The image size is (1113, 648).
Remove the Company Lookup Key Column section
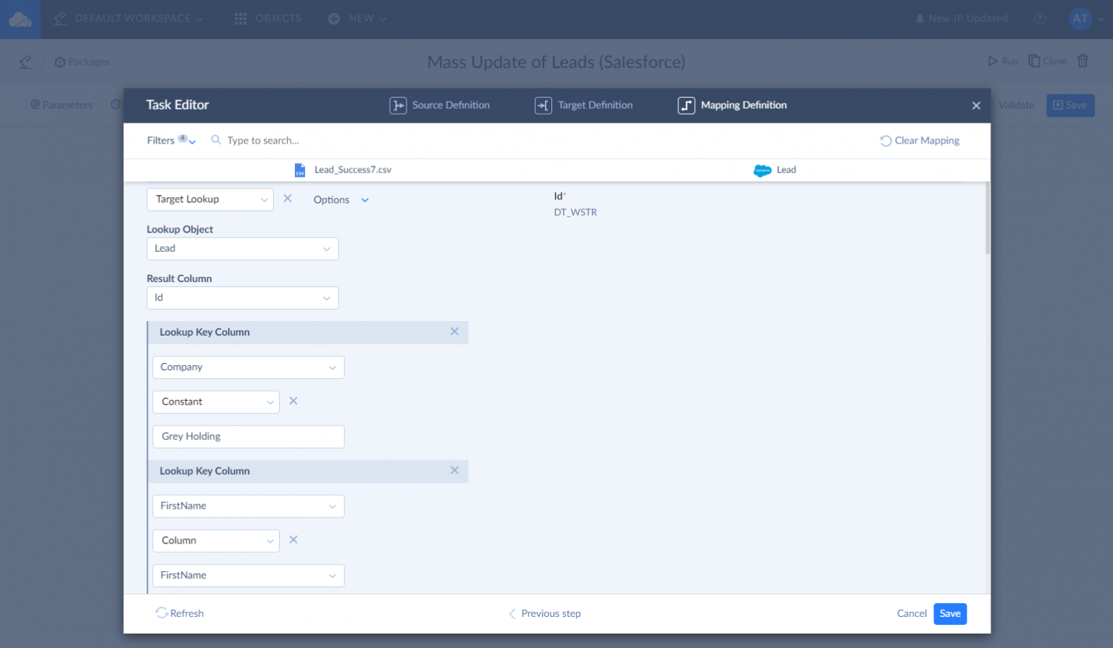pos(454,332)
